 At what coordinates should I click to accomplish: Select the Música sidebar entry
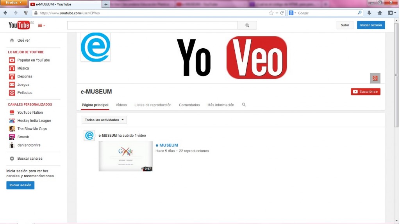pos(23,69)
